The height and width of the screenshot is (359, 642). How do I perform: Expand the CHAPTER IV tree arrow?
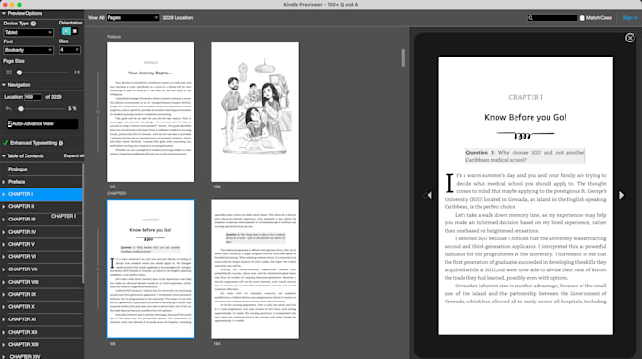click(x=4, y=232)
